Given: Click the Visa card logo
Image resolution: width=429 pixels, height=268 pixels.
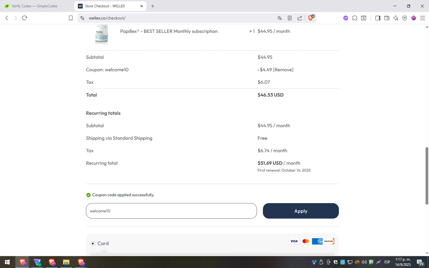Looking at the screenshot, I should tap(294, 241).
